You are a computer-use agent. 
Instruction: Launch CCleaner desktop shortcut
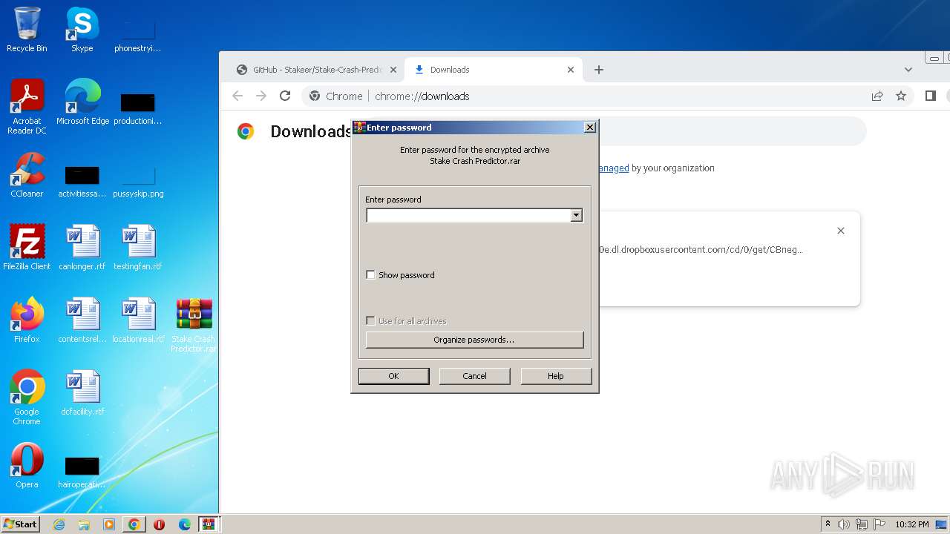(27, 175)
